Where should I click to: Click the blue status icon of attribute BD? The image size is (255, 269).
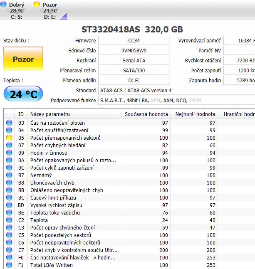[9, 205]
